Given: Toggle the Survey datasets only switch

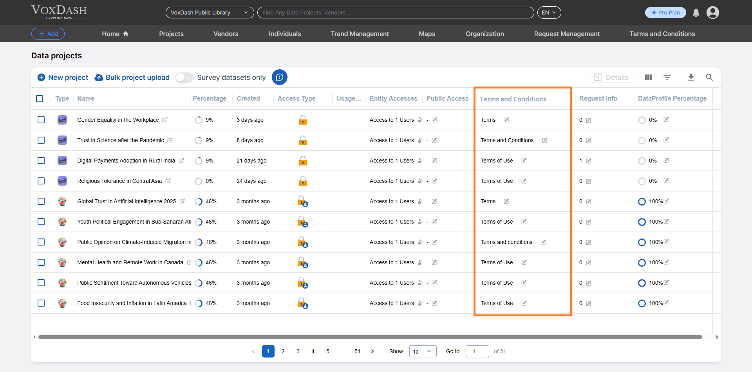Looking at the screenshot, I should pos(184,78).
